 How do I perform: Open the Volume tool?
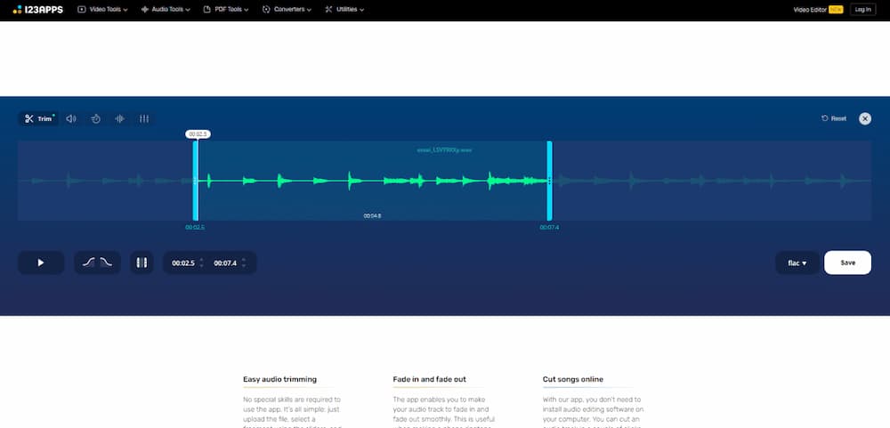click(x=71, y=118)
